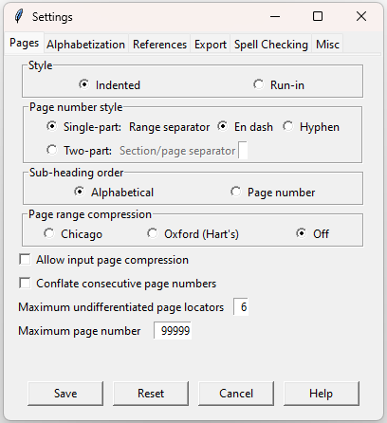Screen dimensions: 387x423
Task: Go to the Export tab
Action: pyautogui.click(x=211, y=45)
